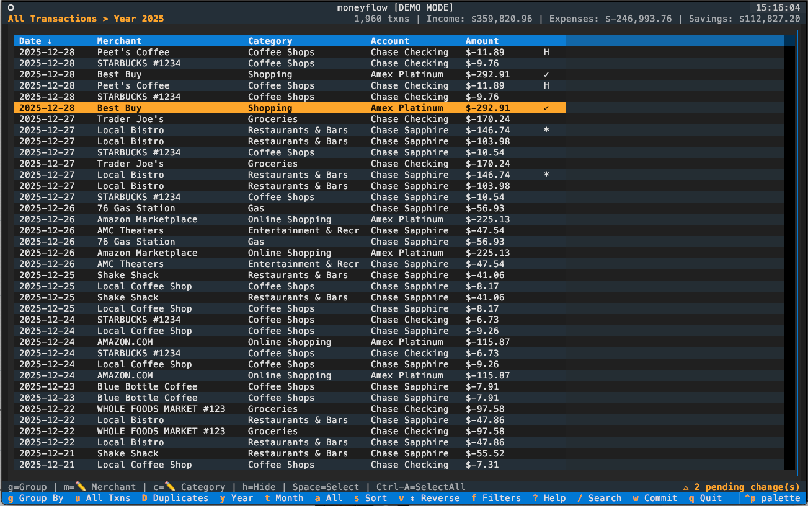Image resolution: width=808 pixels, height=506 pixels.
Task: Select the Month time range in footer
Action: click(x=284, y=498)
